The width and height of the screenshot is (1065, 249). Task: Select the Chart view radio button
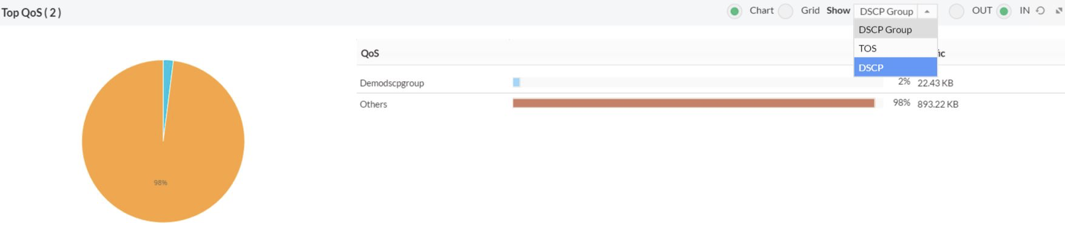(x=734, y=12)
